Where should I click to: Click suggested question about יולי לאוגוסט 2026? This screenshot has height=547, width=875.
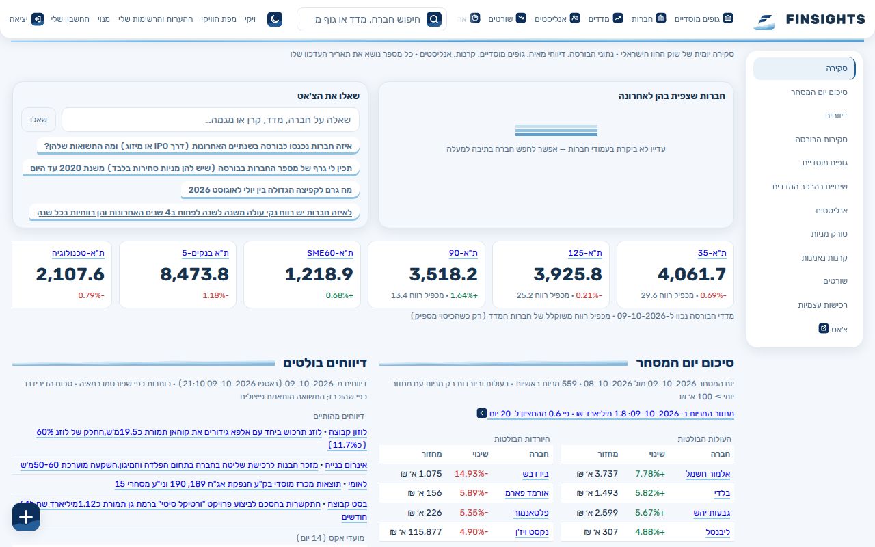(x=270, y=190)
